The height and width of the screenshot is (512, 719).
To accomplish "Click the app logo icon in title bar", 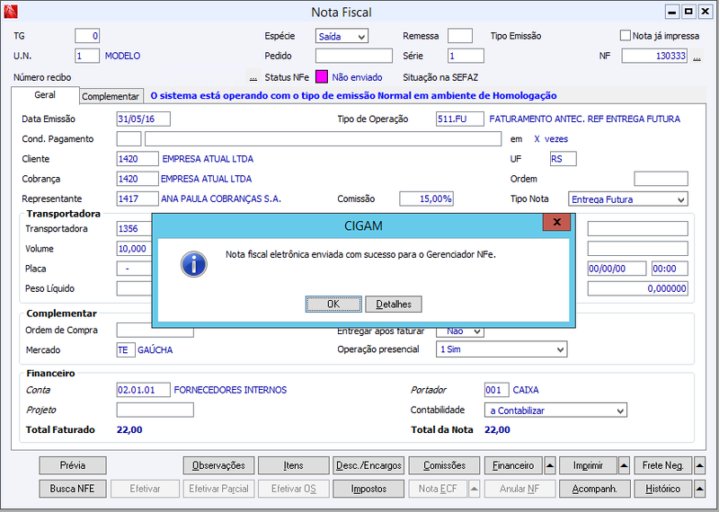I will [11, 12].
